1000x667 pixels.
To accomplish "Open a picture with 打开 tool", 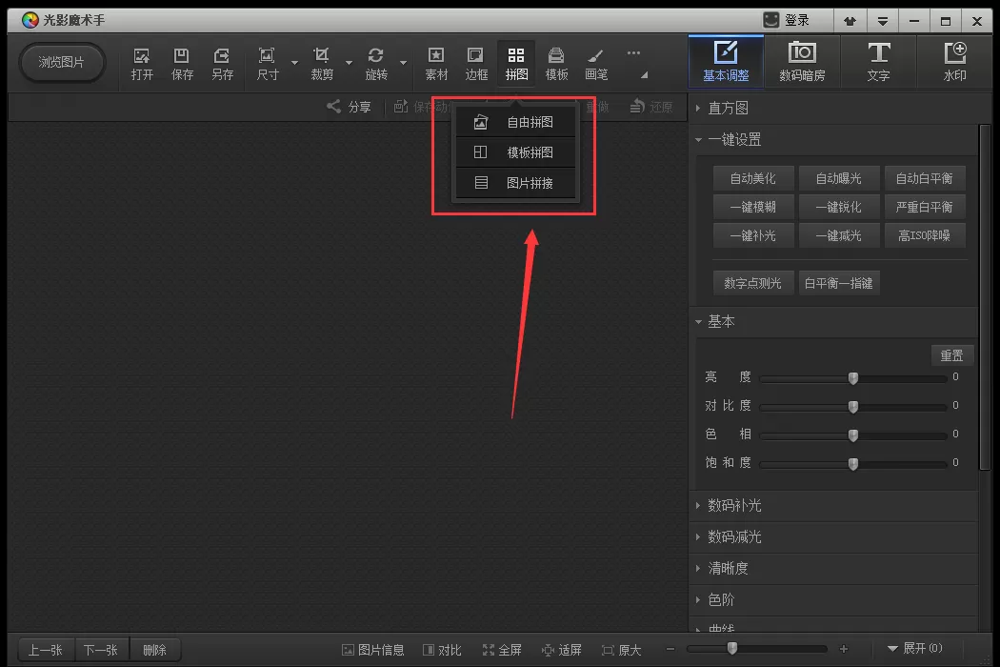I will [142, 64].
